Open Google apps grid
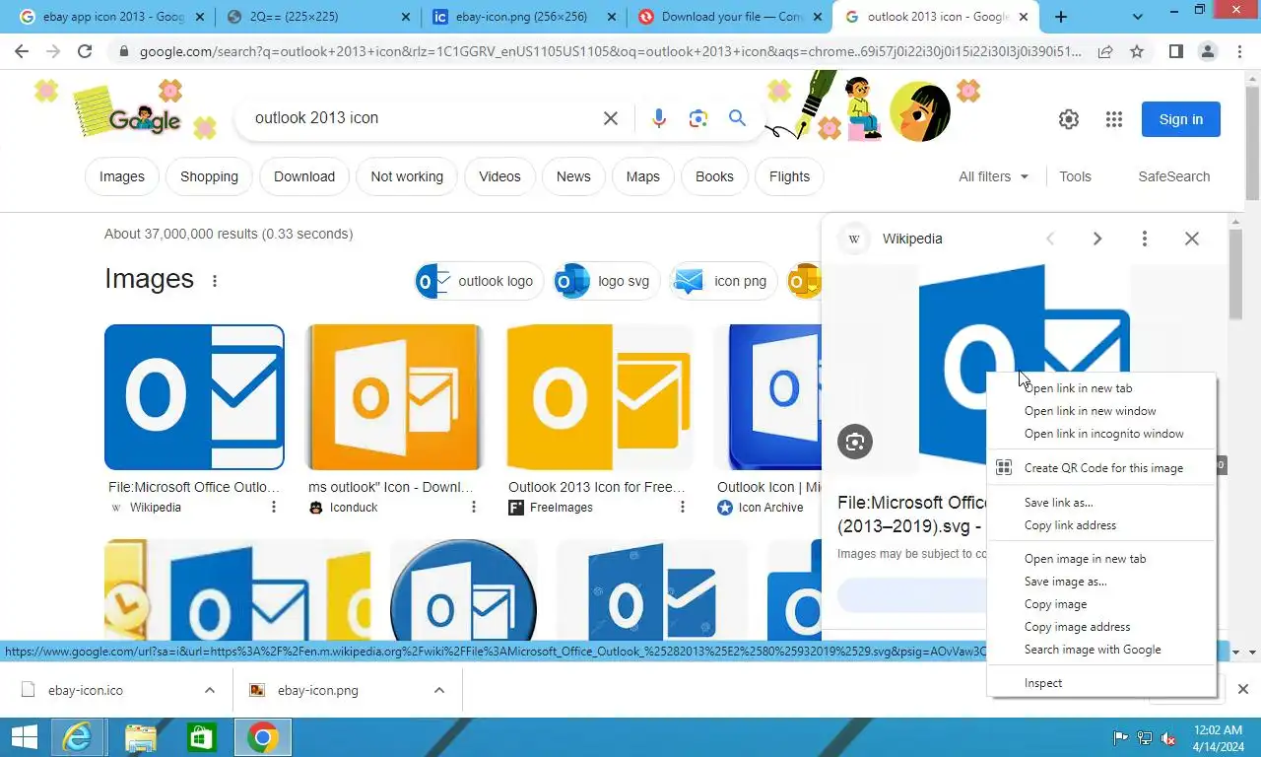Image resolution: width=1261 pixels, height=757 pixels. [x=1114, y=119]
